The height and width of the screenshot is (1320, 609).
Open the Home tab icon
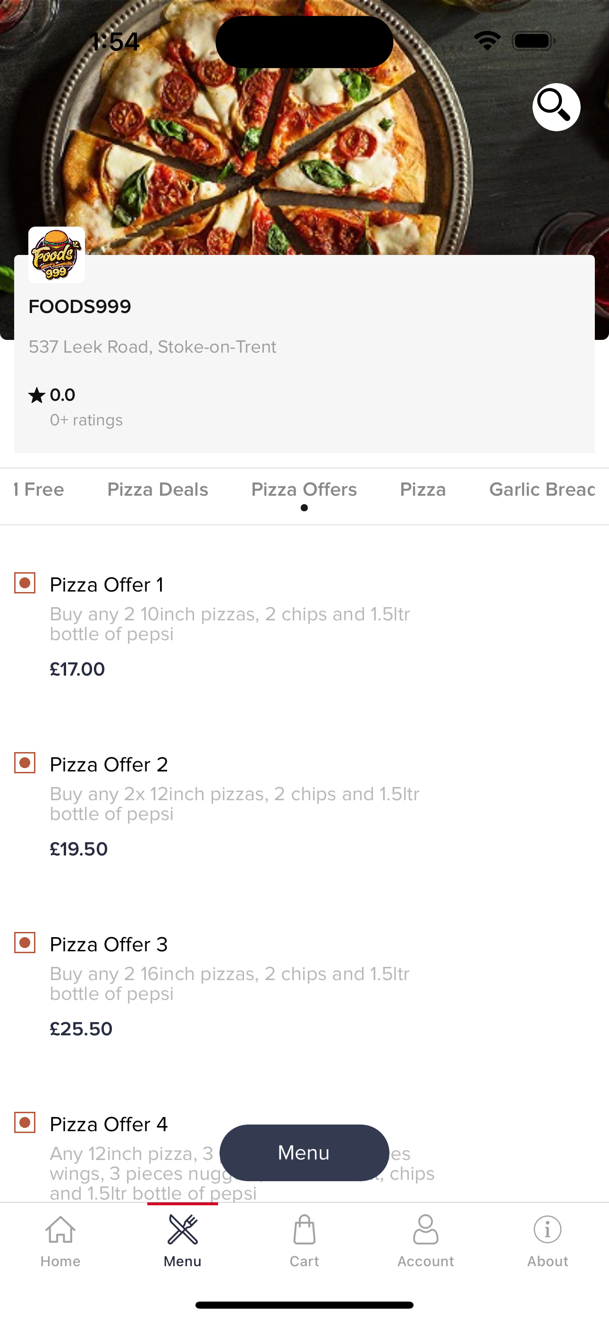coord(60,1229)
